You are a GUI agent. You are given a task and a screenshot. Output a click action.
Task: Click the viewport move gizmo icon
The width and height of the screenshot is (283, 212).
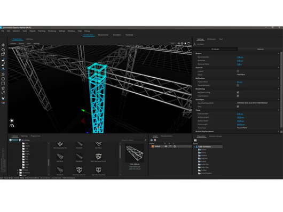tap(179, 43)
